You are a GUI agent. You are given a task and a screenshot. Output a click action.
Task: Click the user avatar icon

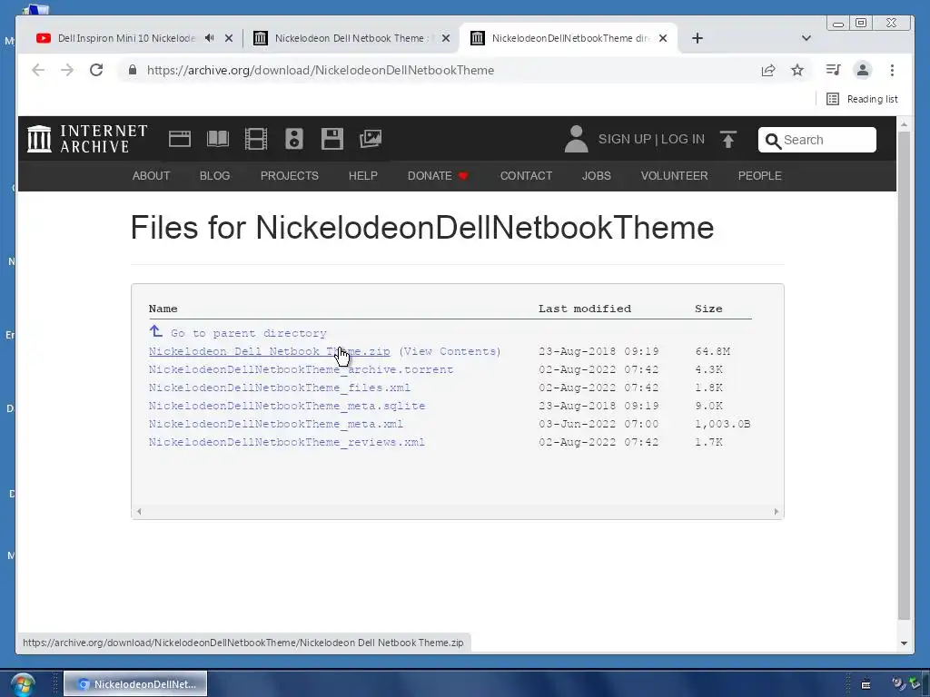pos(576,139)
